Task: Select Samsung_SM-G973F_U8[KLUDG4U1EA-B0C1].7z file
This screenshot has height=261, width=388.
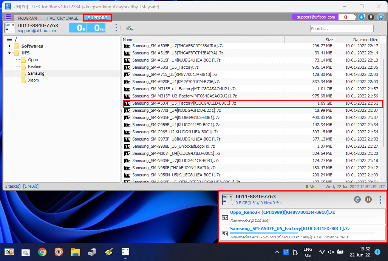Action: [251, 139]
